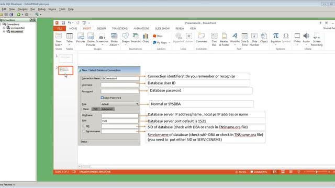Viewport: 335px width, 188px height.
Task: Switch to the HOME ribbon tab
Action: [x=73, y=28]
